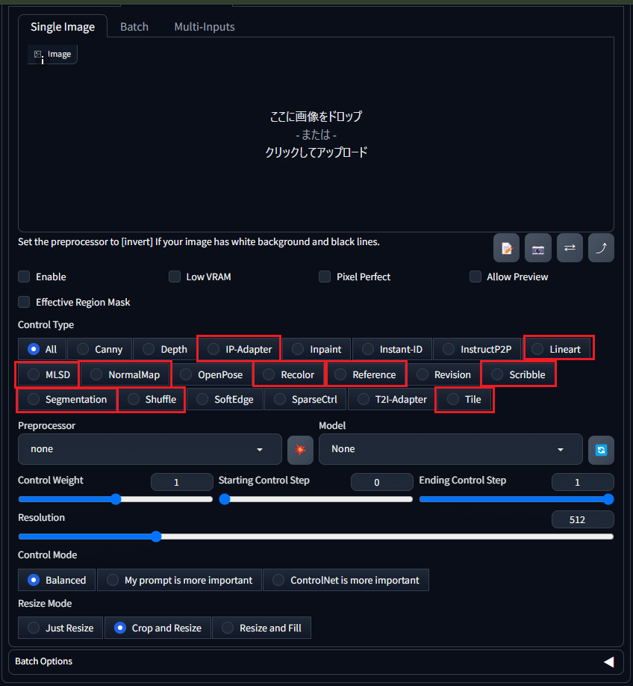
Task: Select Crop and Resize mode
Action: (x=158, y=628)
